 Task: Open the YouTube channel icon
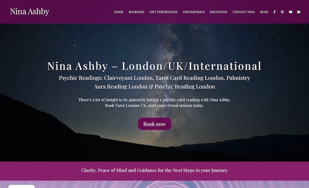click(x=291, y=12)
